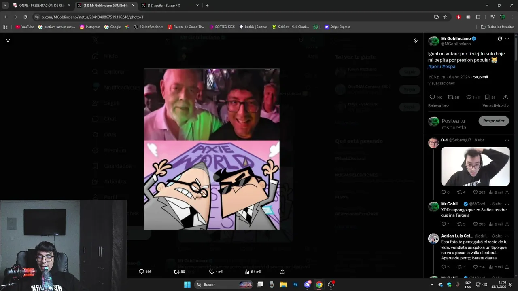Open the video thumbnail in Sebastg17's reply
This screenshot has height=291, width=518.
(475, 166)
